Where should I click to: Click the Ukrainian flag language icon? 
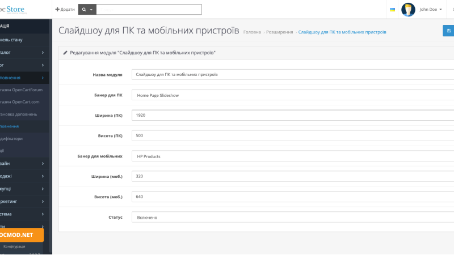pyautogui.click(x=392, y=10)
